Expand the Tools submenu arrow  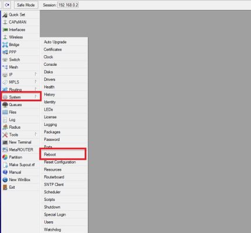(36, 135)
